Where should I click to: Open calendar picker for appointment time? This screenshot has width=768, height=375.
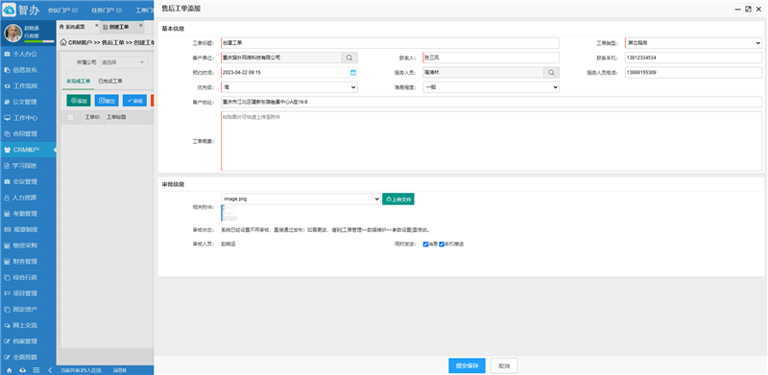point(352,73)
